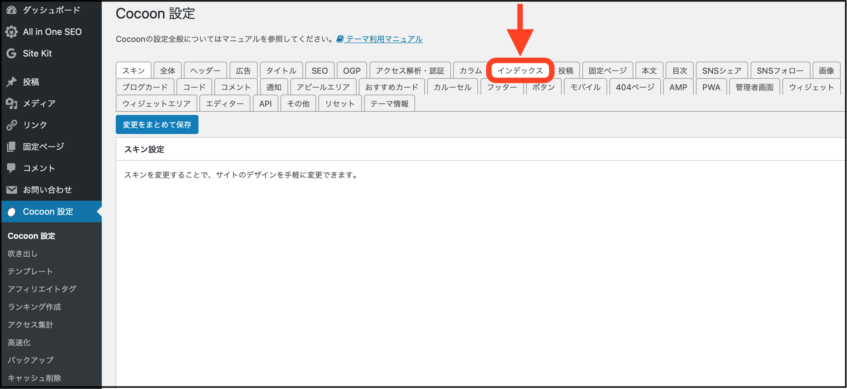Click the Site Kit G icon

click(11, 53)
